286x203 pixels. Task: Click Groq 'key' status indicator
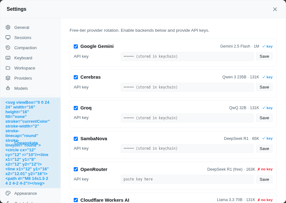tap(267, 108)
